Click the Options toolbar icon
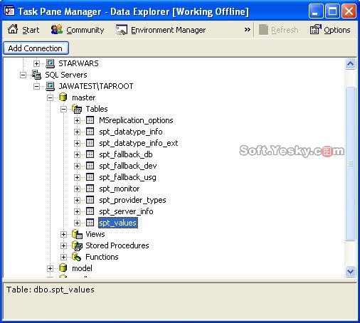Image resolution: width=360 pixels, height=323 pixels. click(315, 30)
